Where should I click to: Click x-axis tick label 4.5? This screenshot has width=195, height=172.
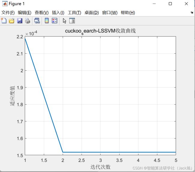coord(157,160)
